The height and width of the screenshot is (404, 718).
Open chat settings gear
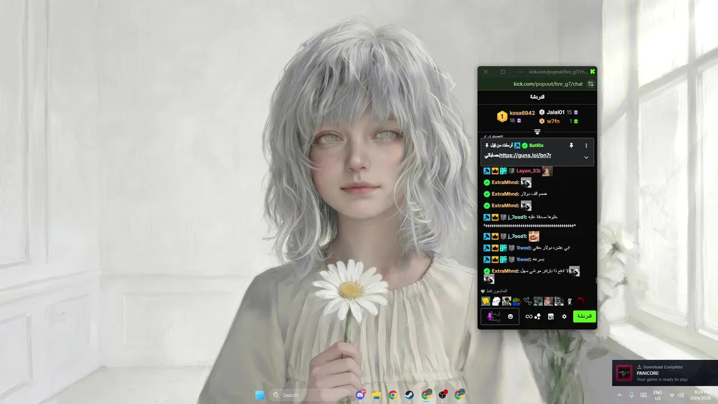click(564, 316)
